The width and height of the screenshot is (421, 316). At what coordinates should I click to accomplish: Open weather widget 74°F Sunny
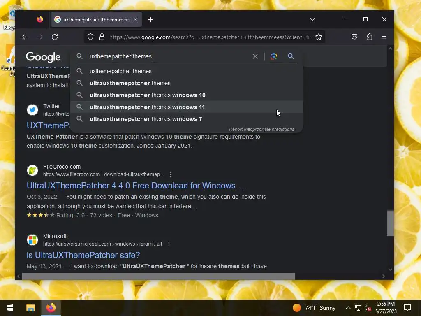click(x=314, y=308)
